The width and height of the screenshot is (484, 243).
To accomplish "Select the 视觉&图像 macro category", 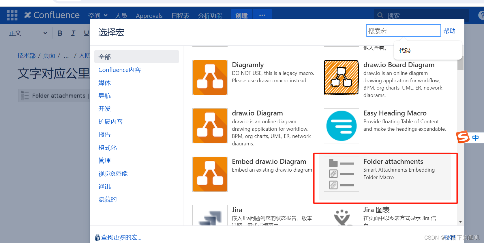I will pos(113,174).
